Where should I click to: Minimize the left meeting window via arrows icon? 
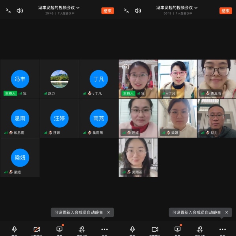(x=8, y=11)
